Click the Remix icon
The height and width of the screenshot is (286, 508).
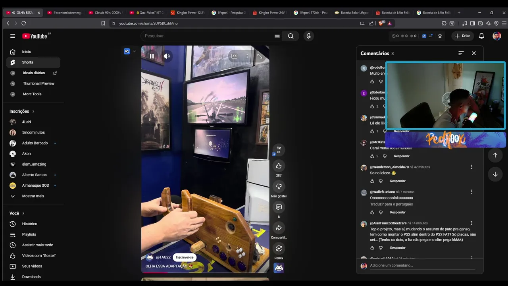click(x=279, y=248)
